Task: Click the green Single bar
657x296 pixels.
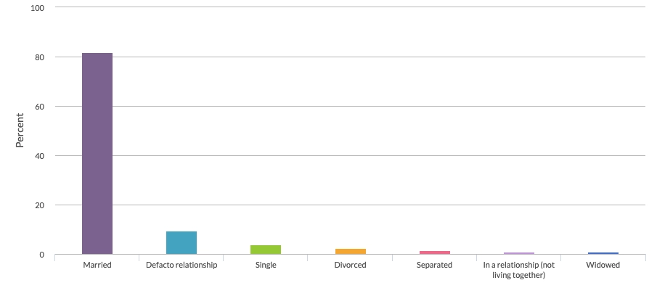Action: pos(266,250)
